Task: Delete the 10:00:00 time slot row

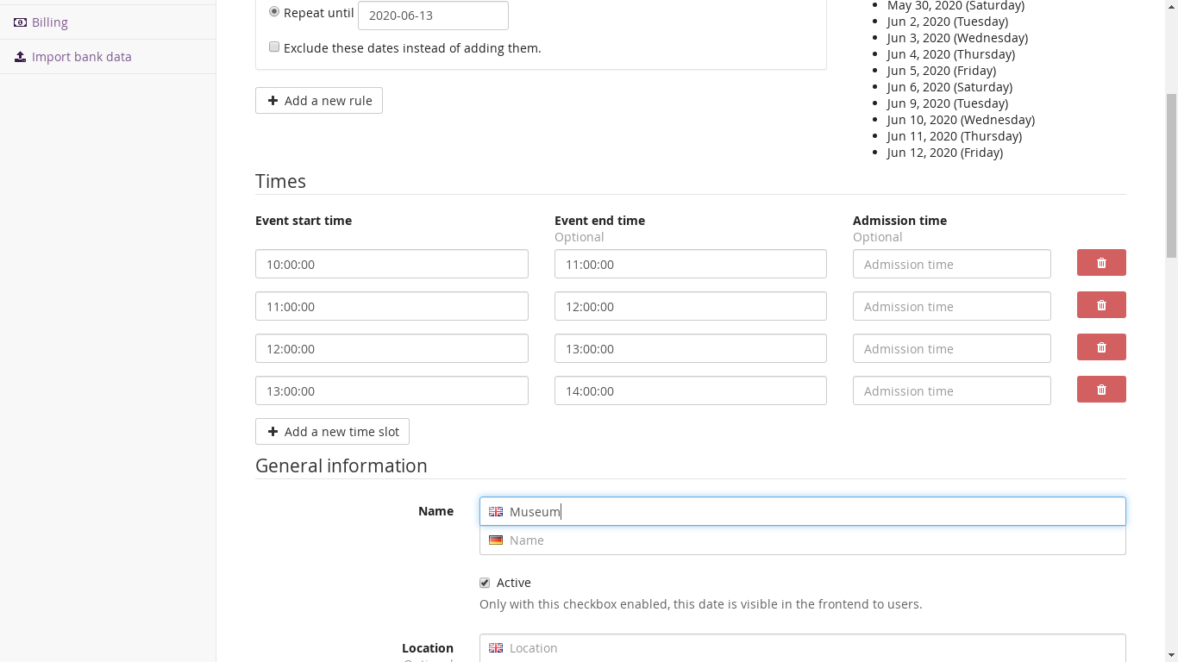Action: [1100, 263]
